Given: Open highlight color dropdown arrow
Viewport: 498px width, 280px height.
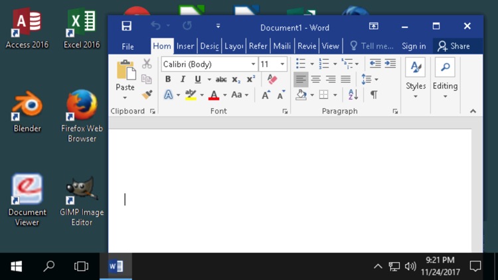Looking at the screenshot, I should (202, 95).
